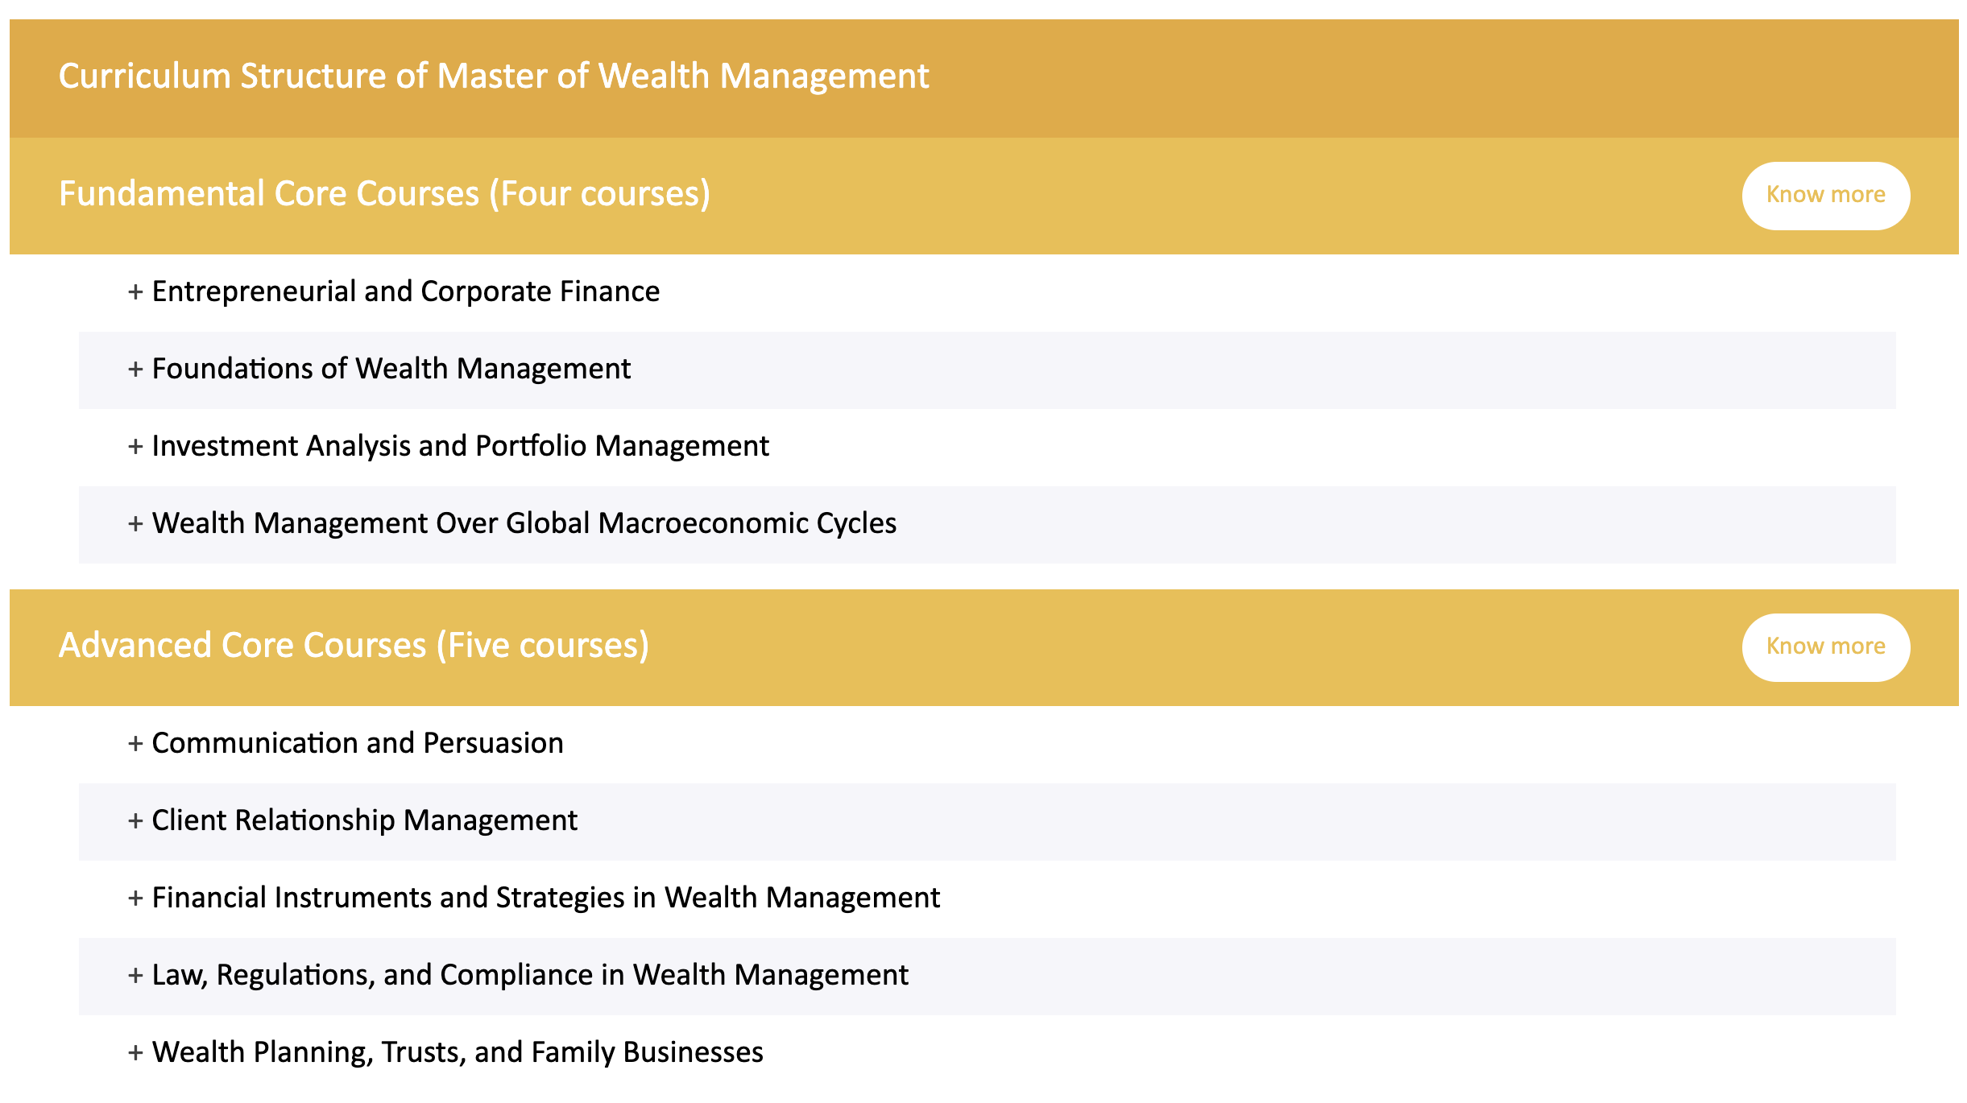Select Advanced Core Courses section header

(984, 647)
